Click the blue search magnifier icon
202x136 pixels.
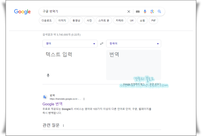159,12
